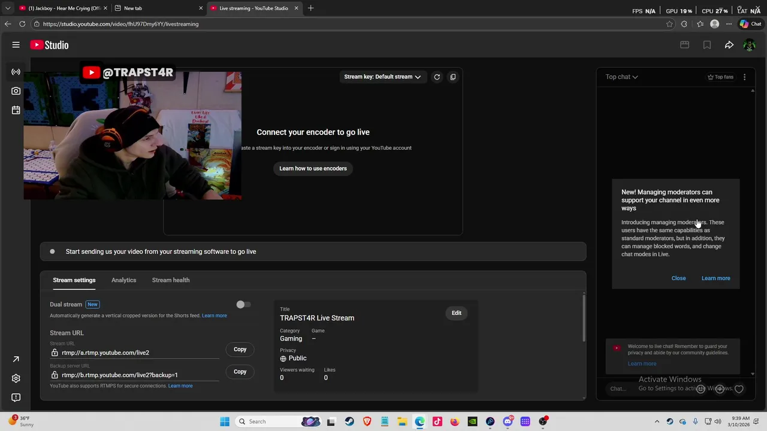Click Edit for stream title details
Screen dimensions: 767x431
pyautogui.click(x=457, y=313)
